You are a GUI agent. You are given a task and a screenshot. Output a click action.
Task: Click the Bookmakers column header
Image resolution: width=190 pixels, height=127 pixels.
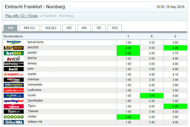pyautogui.click(x=13, y=36)
